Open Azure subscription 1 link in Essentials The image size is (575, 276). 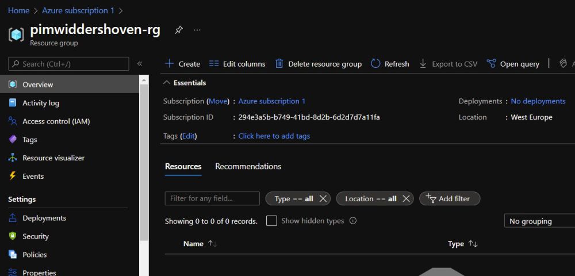pyautogui.click(x=272, y=101)
